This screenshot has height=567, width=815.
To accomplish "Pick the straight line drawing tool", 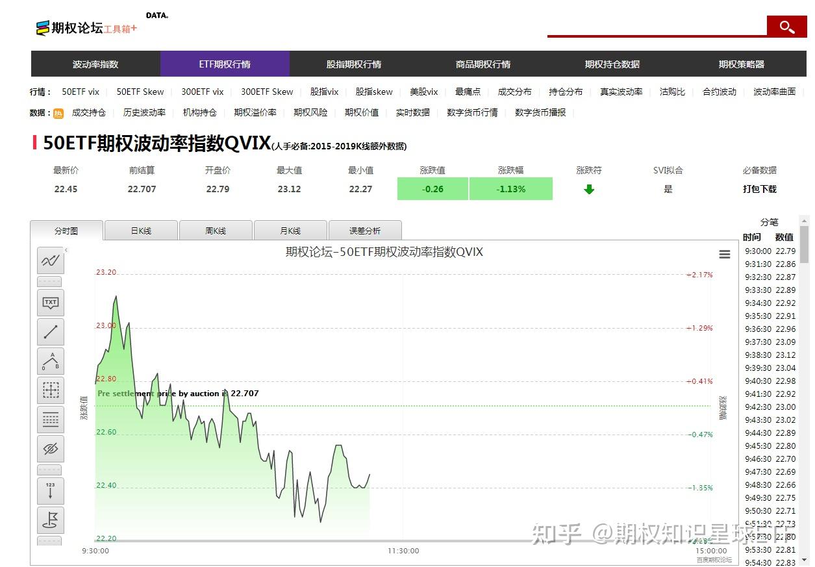I will [x=51, y=332].
